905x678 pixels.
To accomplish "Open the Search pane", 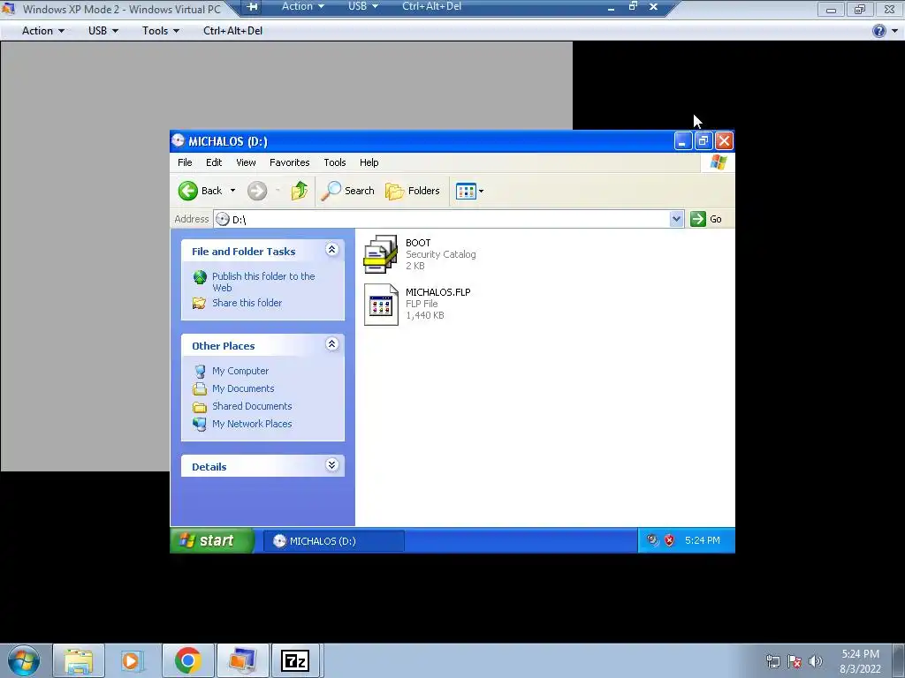I will (x=347, y=191).
